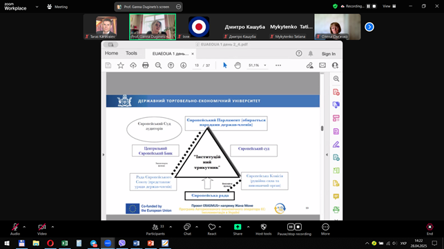The width and height of the screenshot is (444, 249).
Task: Select the hand pan tool
Action: coord(238,66)
